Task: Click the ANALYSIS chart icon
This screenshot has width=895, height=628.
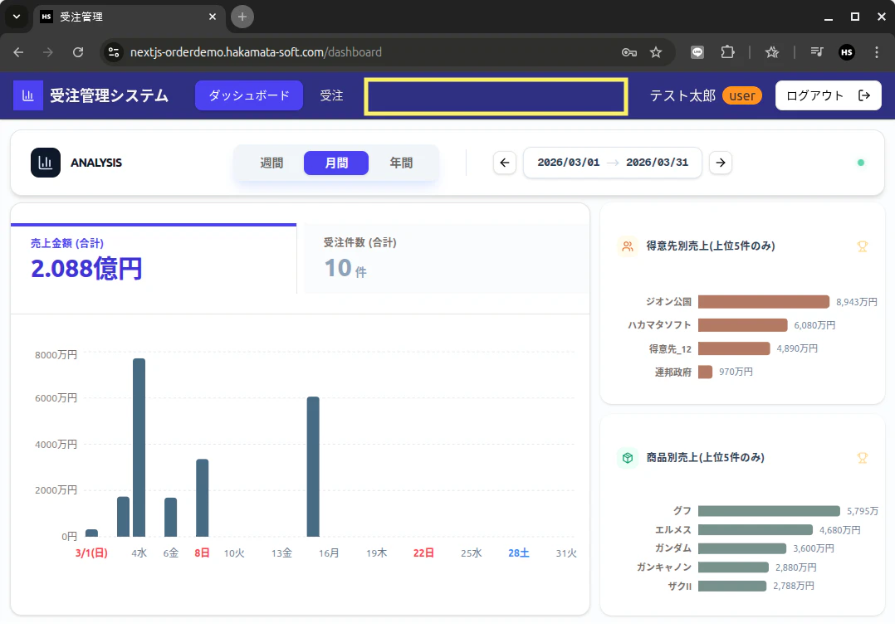Action: [46, 163]
